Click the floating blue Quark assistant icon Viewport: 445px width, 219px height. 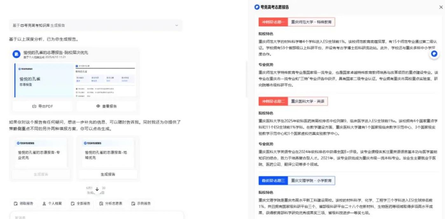click(434, 54)
